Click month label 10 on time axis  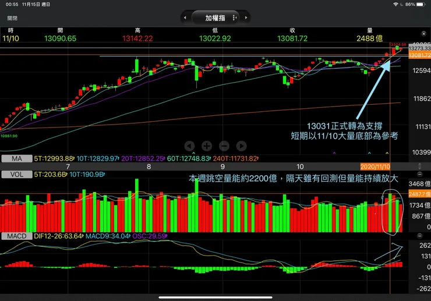tap(300, 167)
